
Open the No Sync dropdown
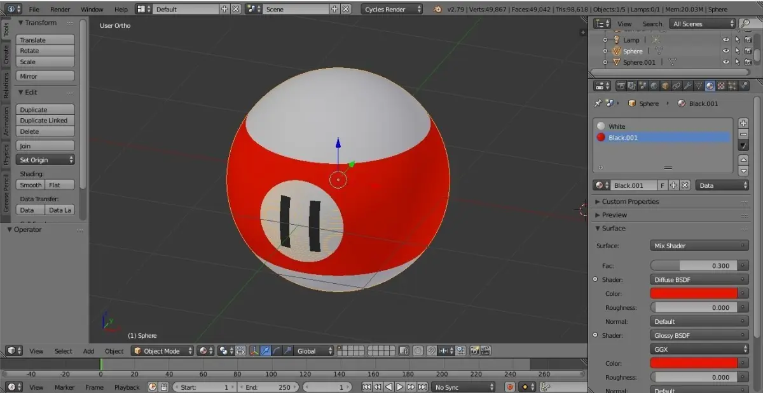pyautogui.click(x=464, y=387)
